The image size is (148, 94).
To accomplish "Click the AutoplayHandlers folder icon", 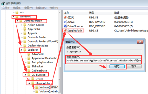I will coord(29,62).
